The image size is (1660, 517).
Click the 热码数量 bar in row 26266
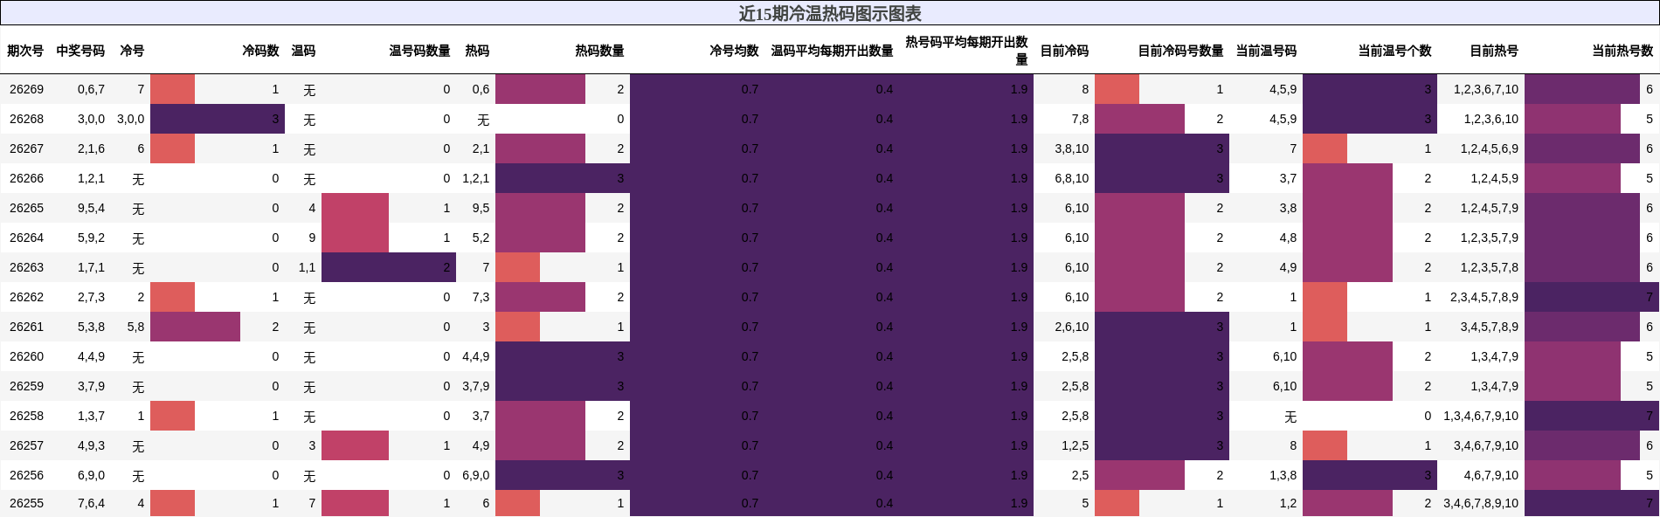[x=563, y=178]
